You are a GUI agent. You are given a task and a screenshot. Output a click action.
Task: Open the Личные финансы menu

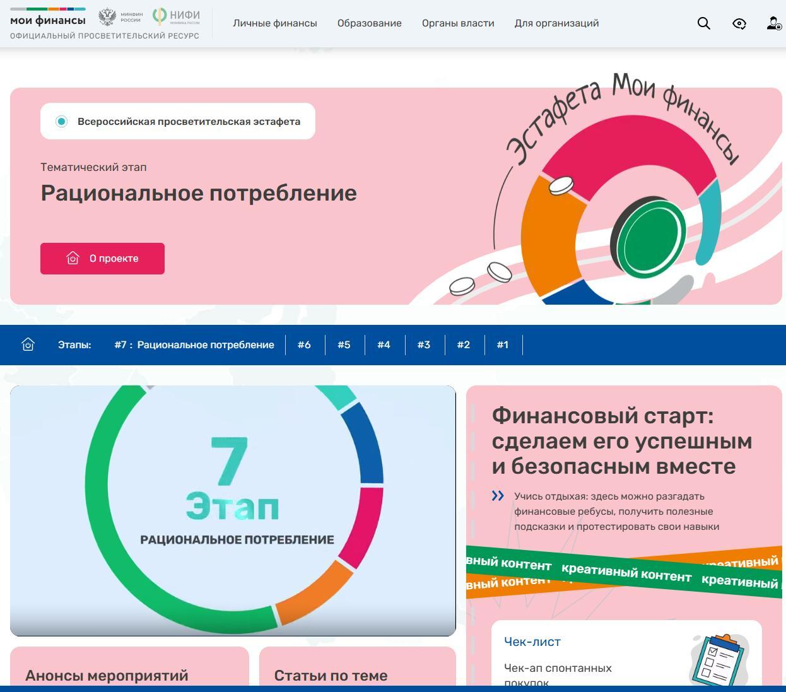tap(275, 23)
